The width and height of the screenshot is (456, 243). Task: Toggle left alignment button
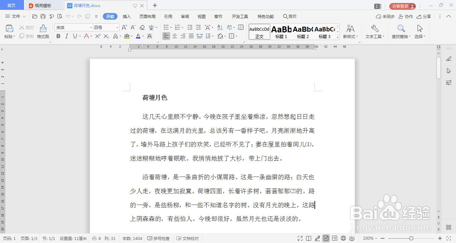166,36
